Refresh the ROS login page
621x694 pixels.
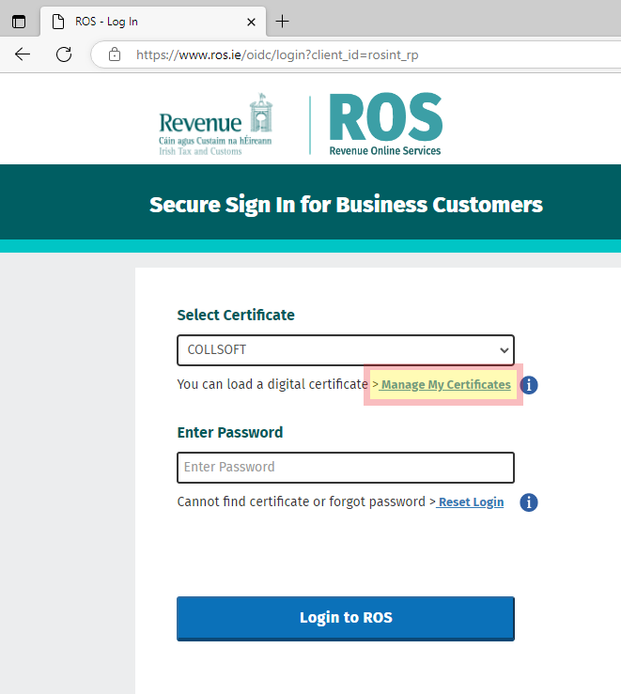click(64, 54)
